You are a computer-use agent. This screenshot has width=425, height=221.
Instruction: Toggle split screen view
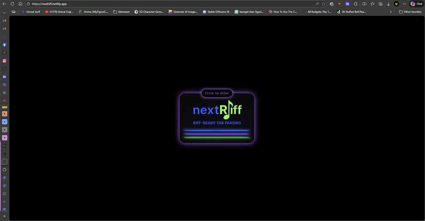click(x=364, y=4)
